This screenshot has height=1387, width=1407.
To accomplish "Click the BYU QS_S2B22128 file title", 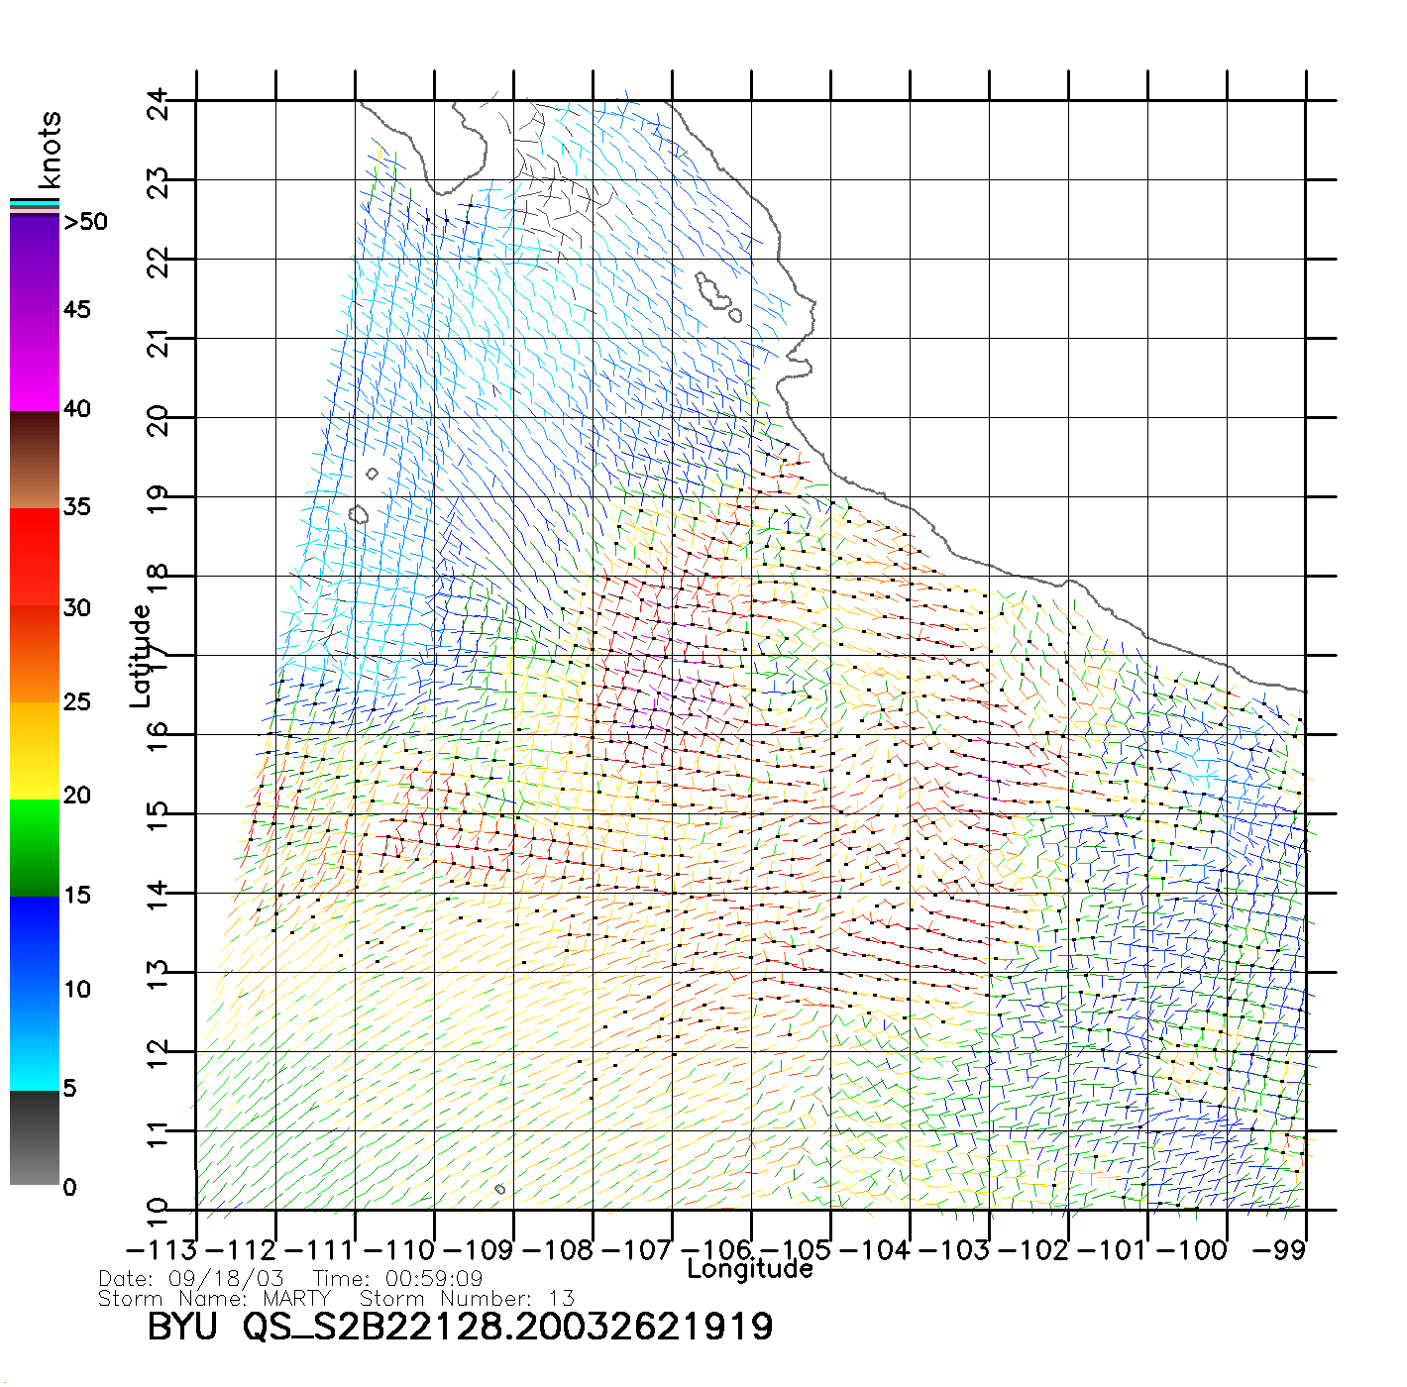I will tap(460, 1327).
